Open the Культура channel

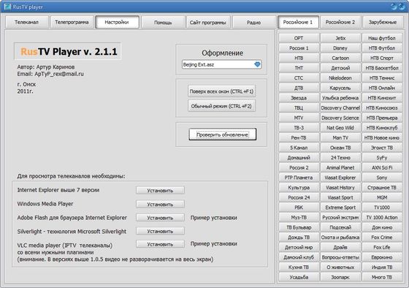point(299,187)
